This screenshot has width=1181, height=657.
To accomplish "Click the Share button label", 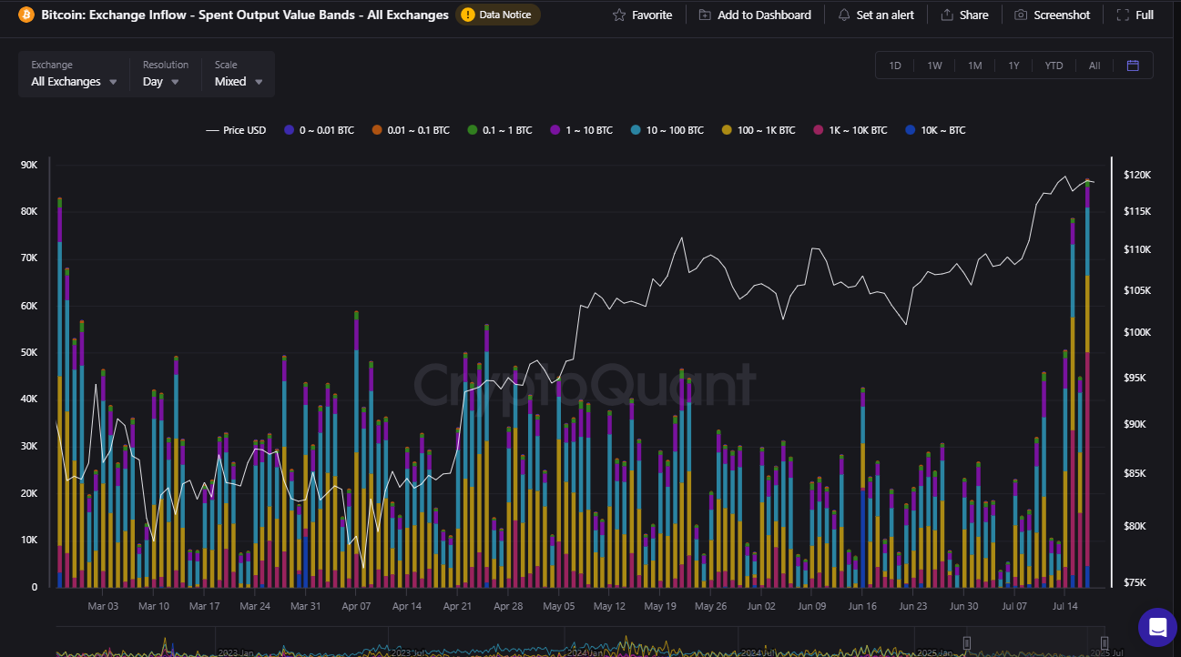I will [x=973, y=15].
